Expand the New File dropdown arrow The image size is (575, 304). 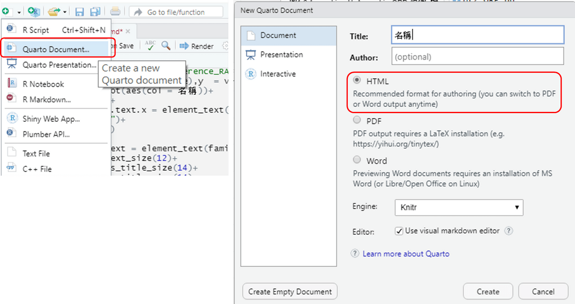point(19,12)
